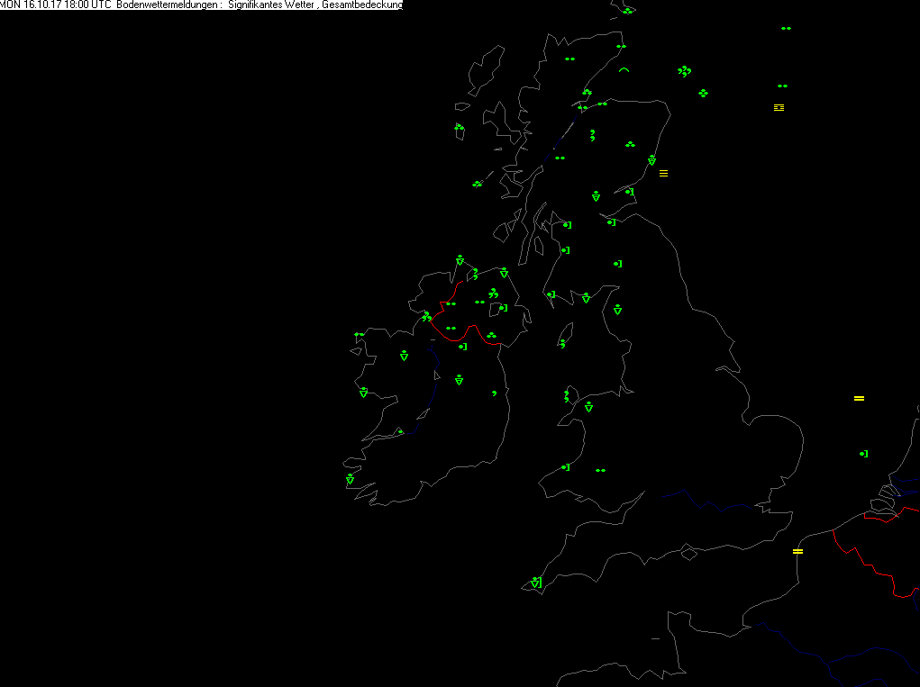Click the three-dot rain symbol on Orkney islands
The image size is (920, 687).
pos(628,11)
